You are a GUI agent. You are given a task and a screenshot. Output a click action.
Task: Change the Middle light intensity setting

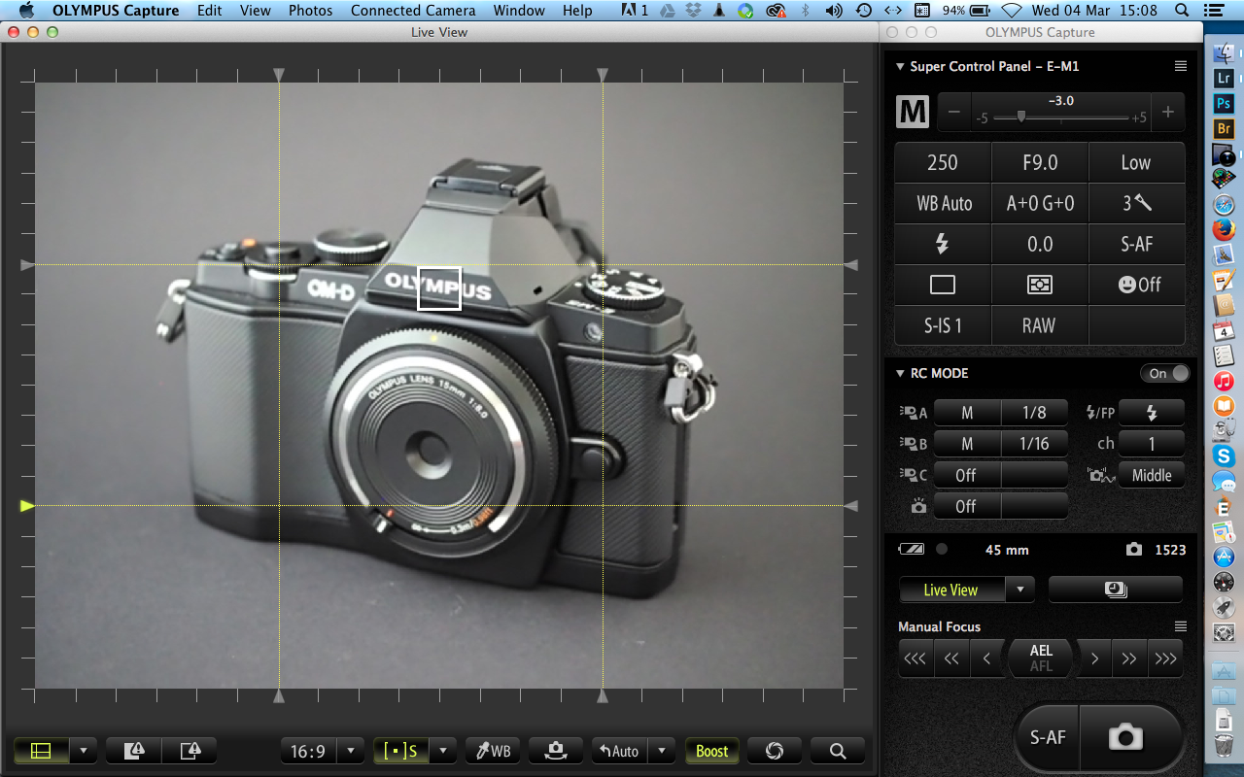(x=1152, y=475)
